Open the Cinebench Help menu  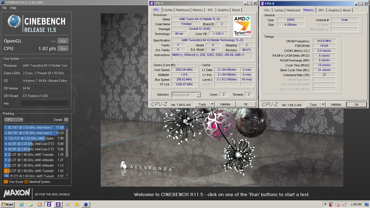[x=13, y=8]
